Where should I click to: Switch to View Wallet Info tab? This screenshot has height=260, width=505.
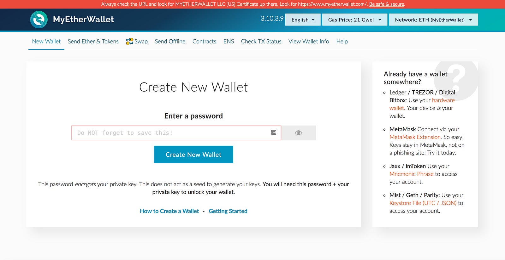(309, 42)
